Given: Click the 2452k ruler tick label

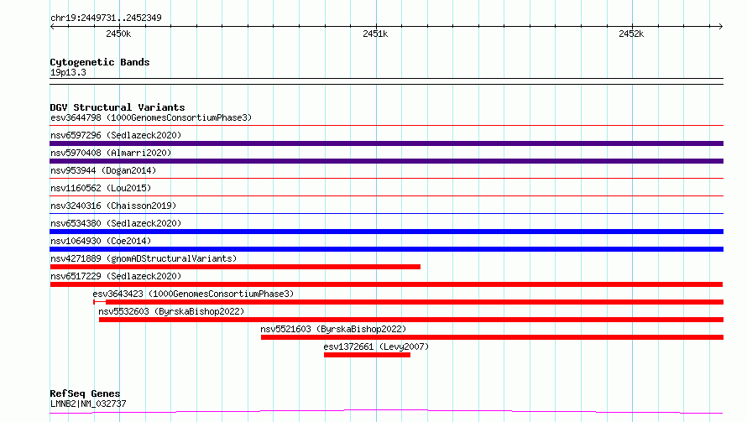Looking at the screenshot, I should click(631, 34).
